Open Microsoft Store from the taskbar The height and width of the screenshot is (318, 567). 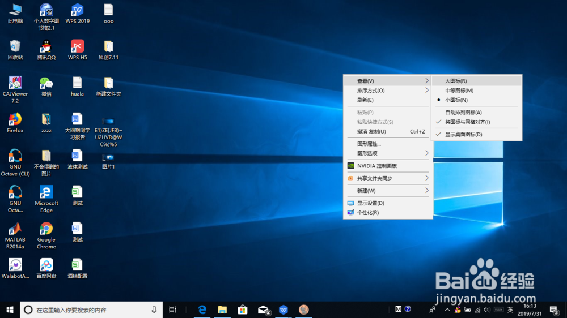coord(242,310)
